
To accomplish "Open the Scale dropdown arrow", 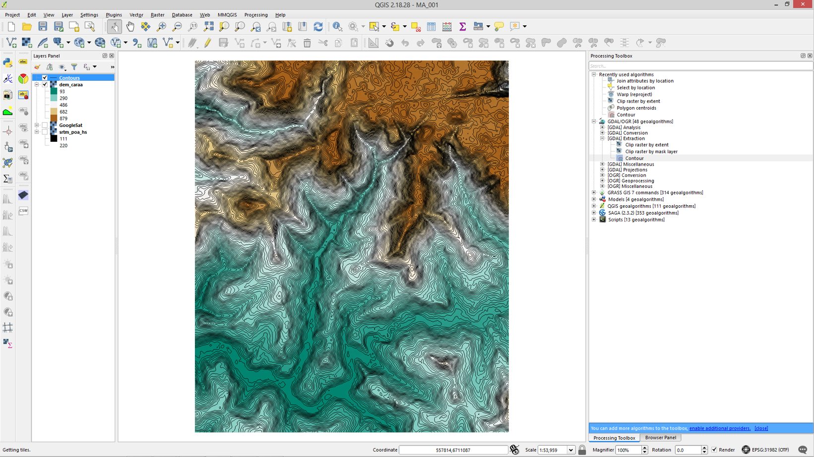I will coord(570,450).
